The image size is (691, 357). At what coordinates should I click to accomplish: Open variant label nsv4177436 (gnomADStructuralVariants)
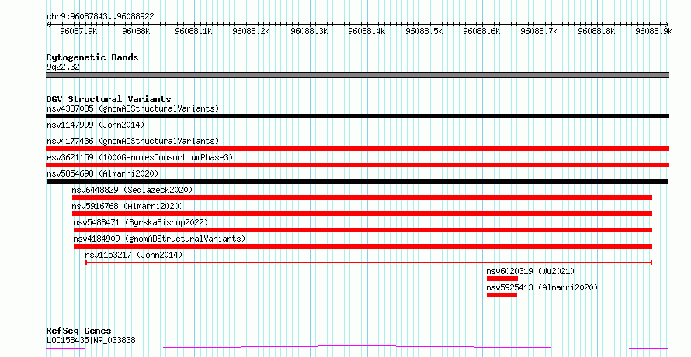click(133, 141)
